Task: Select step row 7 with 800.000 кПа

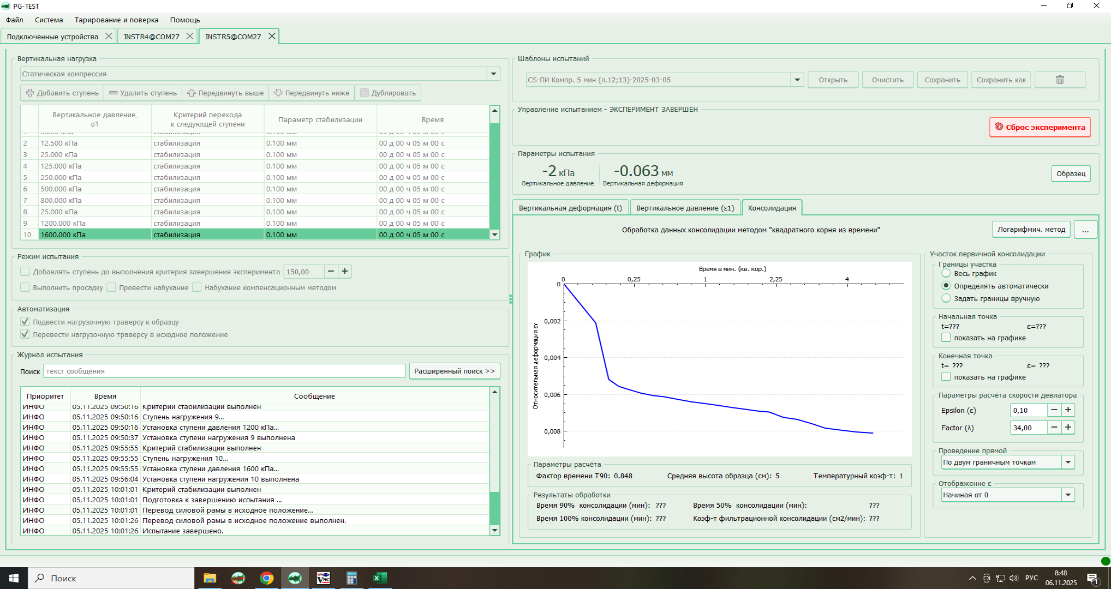Action: (x=255, y=200)
